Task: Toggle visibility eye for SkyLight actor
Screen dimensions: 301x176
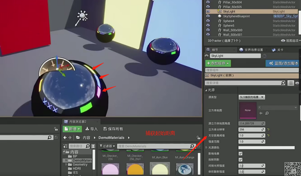Action: pyautogui.click(x=208, y=12)
